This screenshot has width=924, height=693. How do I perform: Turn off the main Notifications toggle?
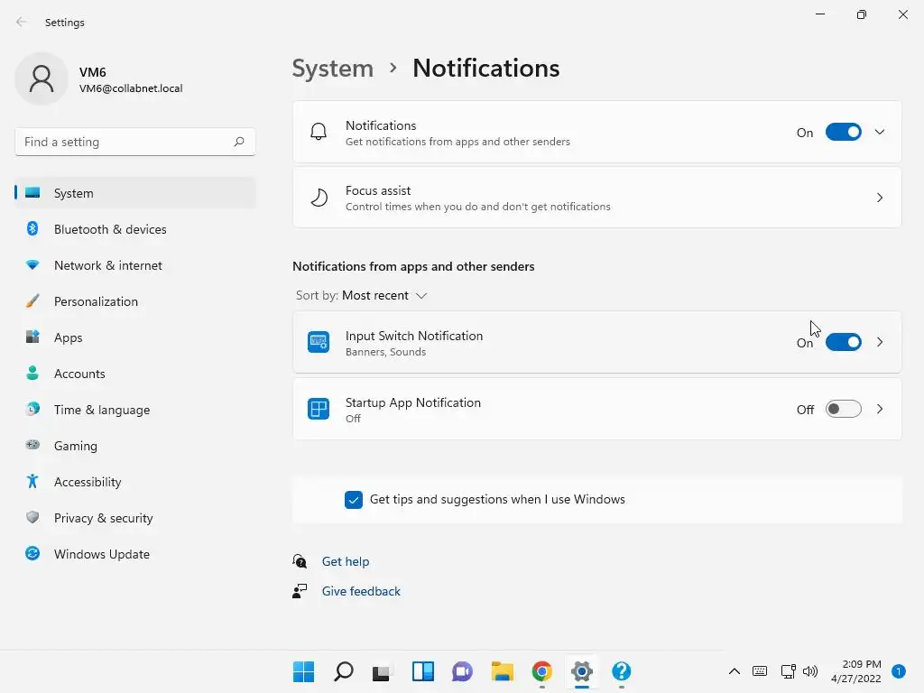click(x=843, y=133)
